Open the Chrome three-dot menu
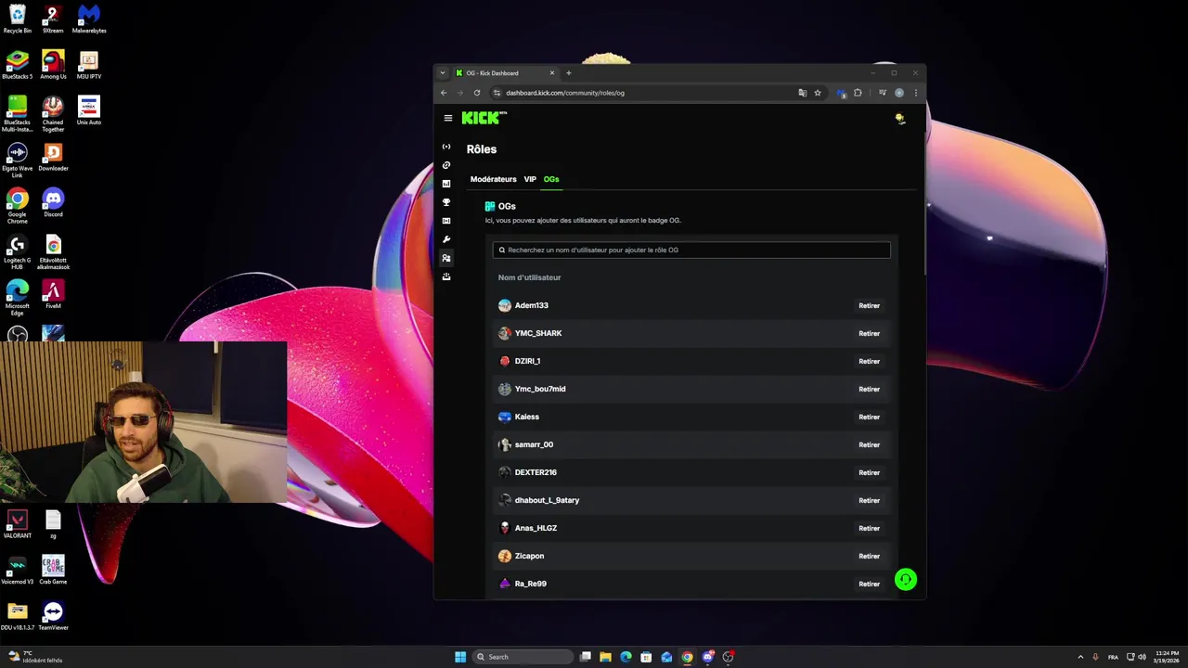Viewport: 1188px width, 668px height. [915, 93]
